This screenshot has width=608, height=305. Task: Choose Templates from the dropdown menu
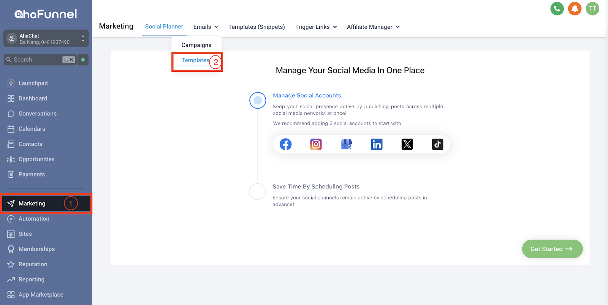(195, 60)
